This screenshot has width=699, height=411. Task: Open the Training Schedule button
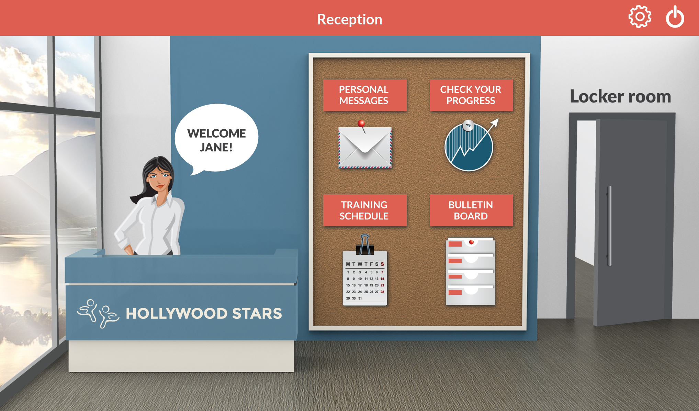[x=365, y=210]
